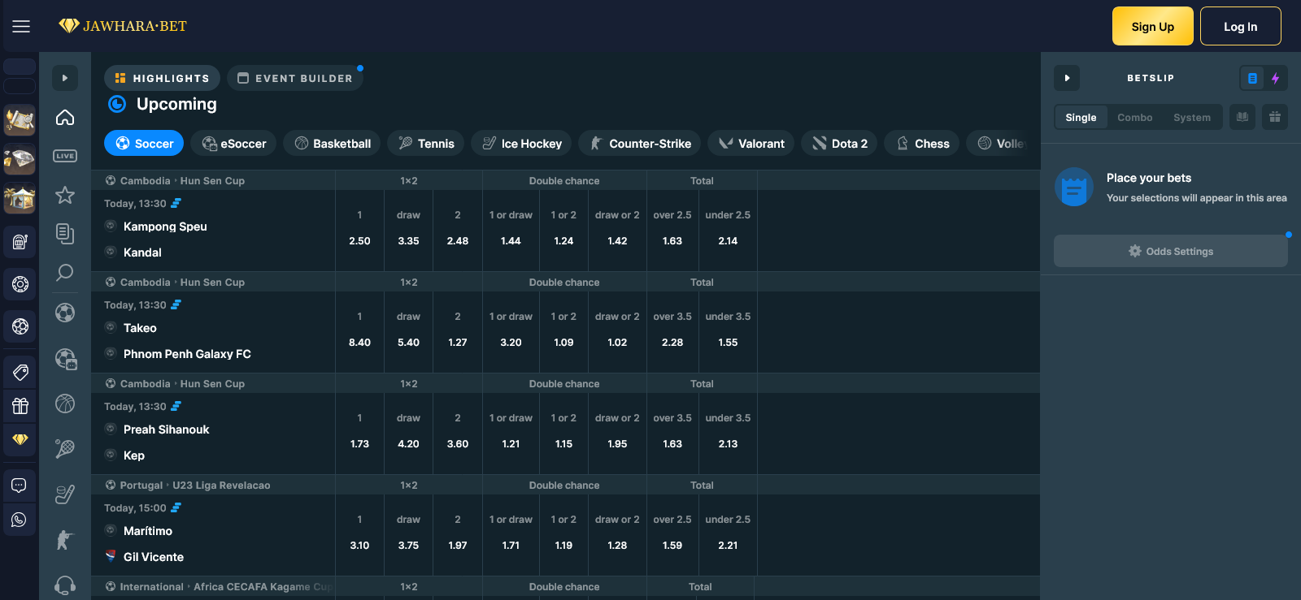Viewport: 1301px width, 600px height.
Task: Expand the sports sidebar arrow
Action: click(x=65, y=78)
